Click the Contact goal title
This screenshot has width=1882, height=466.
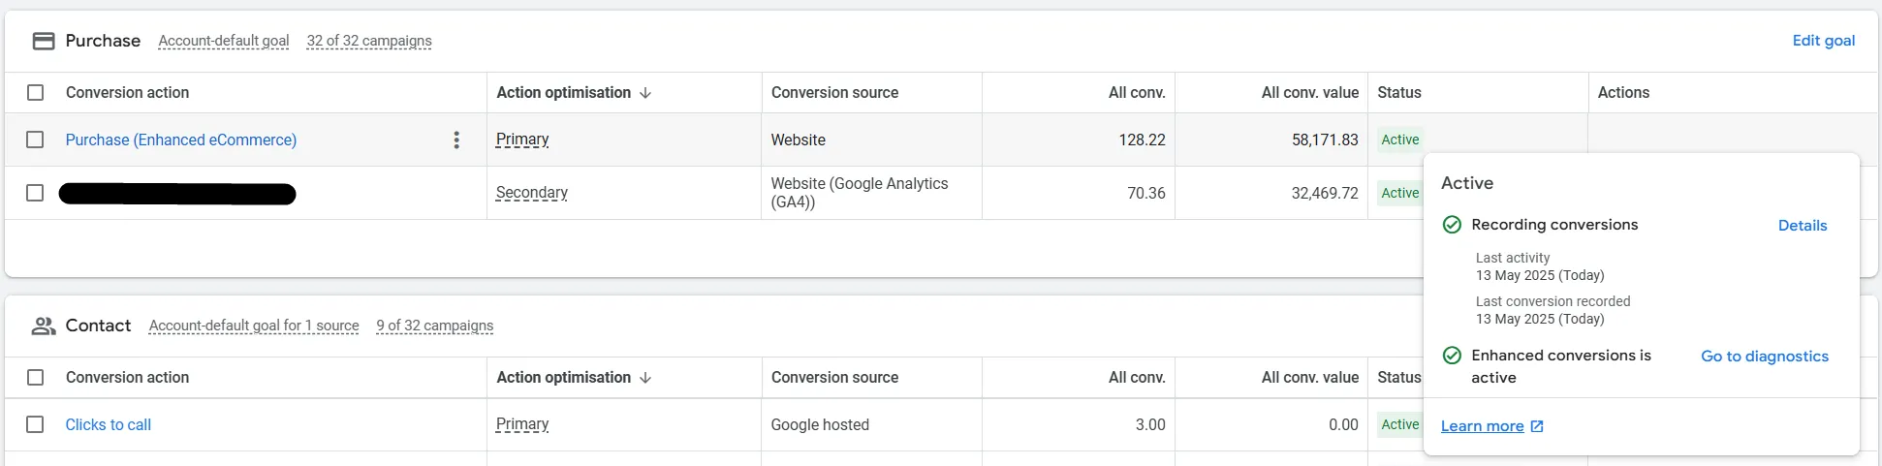(x=98, y=326)
